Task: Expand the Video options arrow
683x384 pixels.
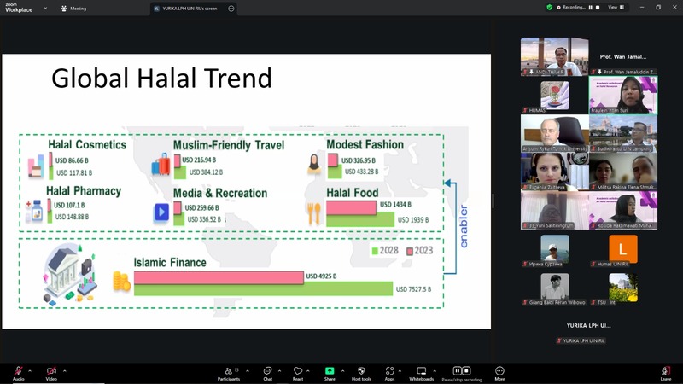Action: coord(64,370)
